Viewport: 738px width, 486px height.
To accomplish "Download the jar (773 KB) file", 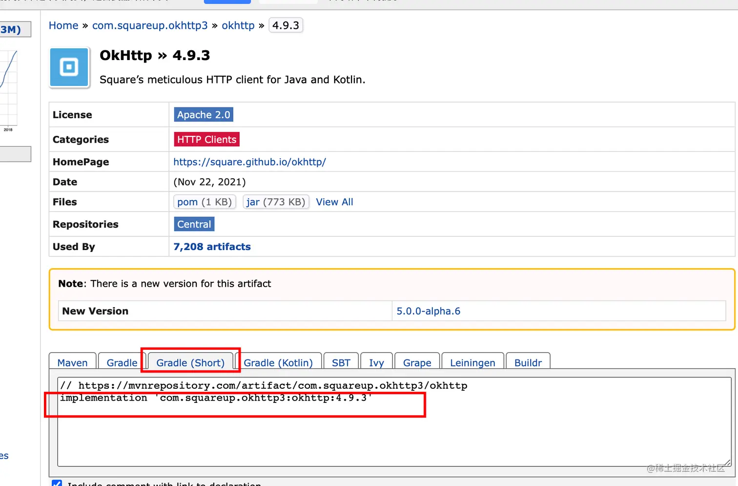I will pos(276,202).
